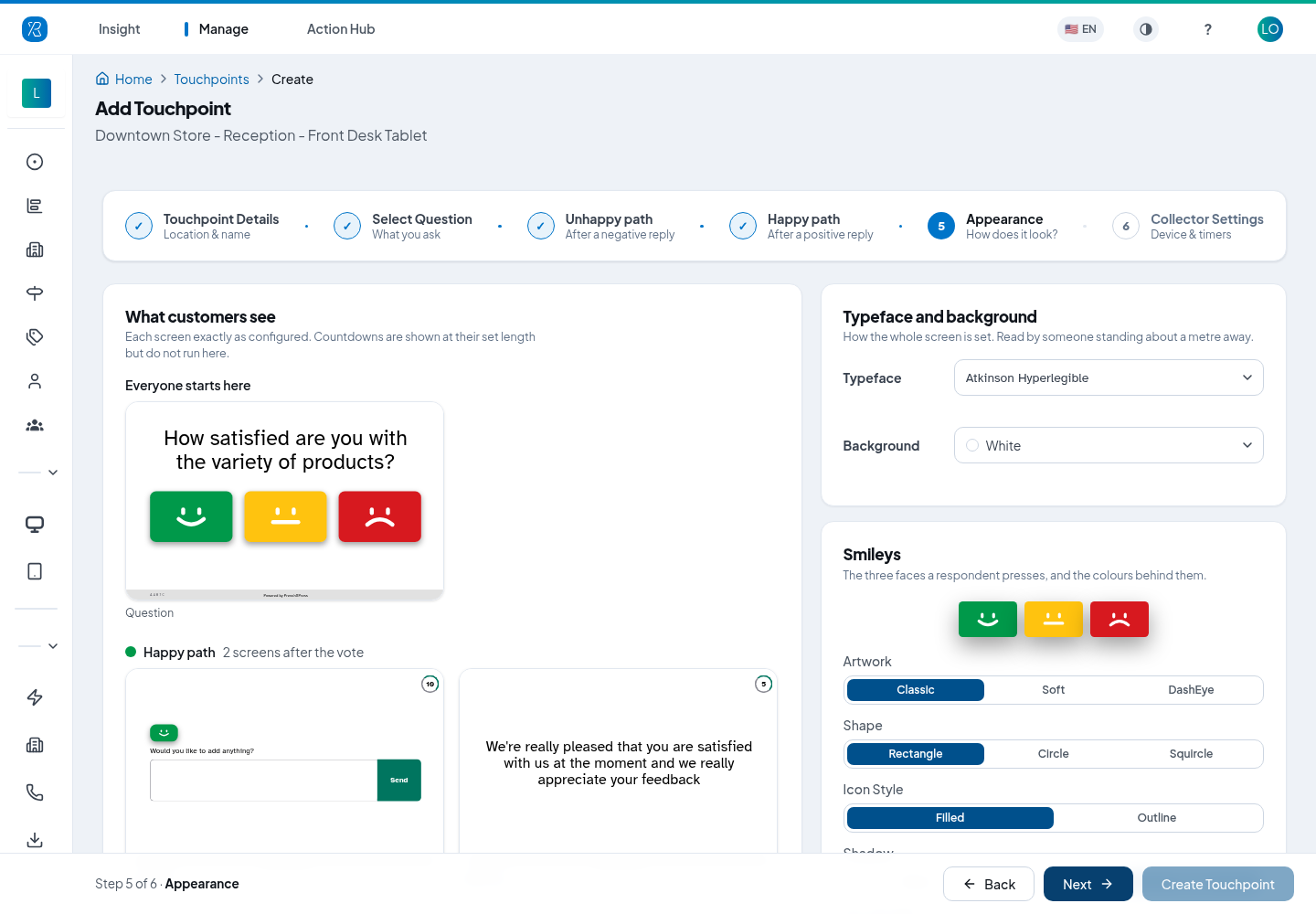Click the home icon in breadcrumb

pos(102,79)
